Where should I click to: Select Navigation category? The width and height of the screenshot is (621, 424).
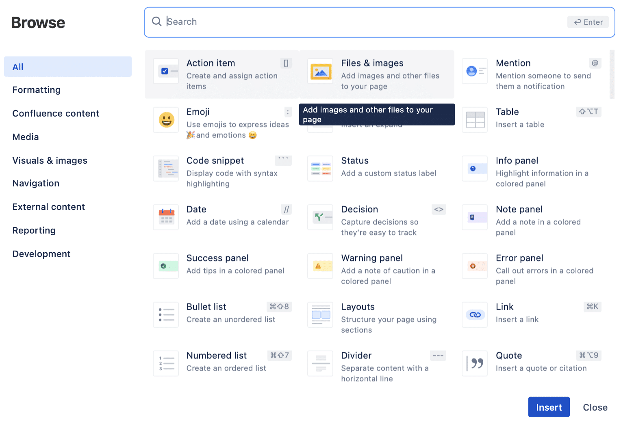pyautogui.click(x=36, y=183)
